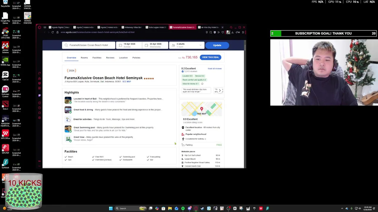Open the guests and rooms dropdown

[187, 45]
